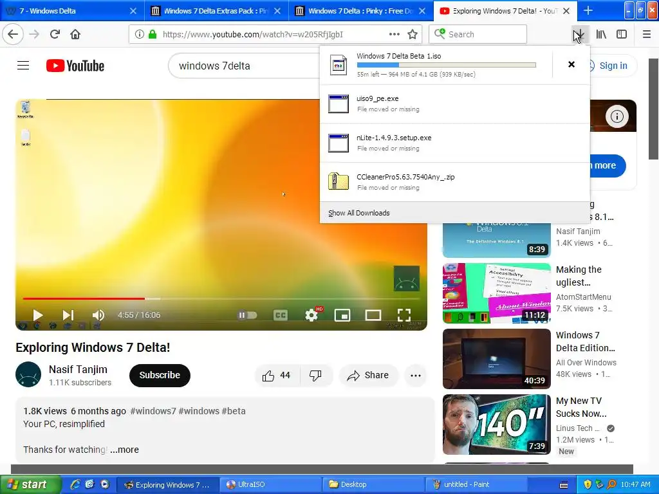Subscribe to Nasif Tanjim

160,375
